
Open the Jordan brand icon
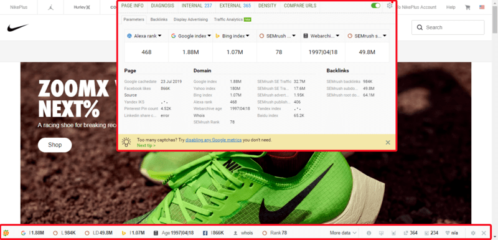(50, 7)
